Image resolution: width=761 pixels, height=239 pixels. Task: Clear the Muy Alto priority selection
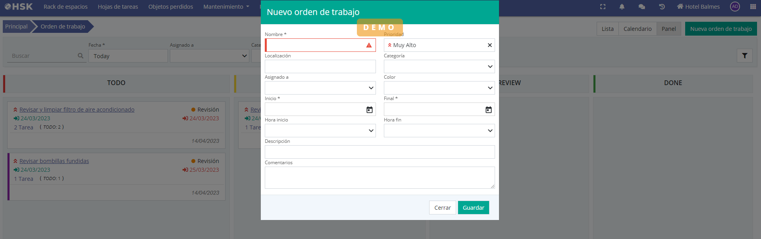[489, 45]
